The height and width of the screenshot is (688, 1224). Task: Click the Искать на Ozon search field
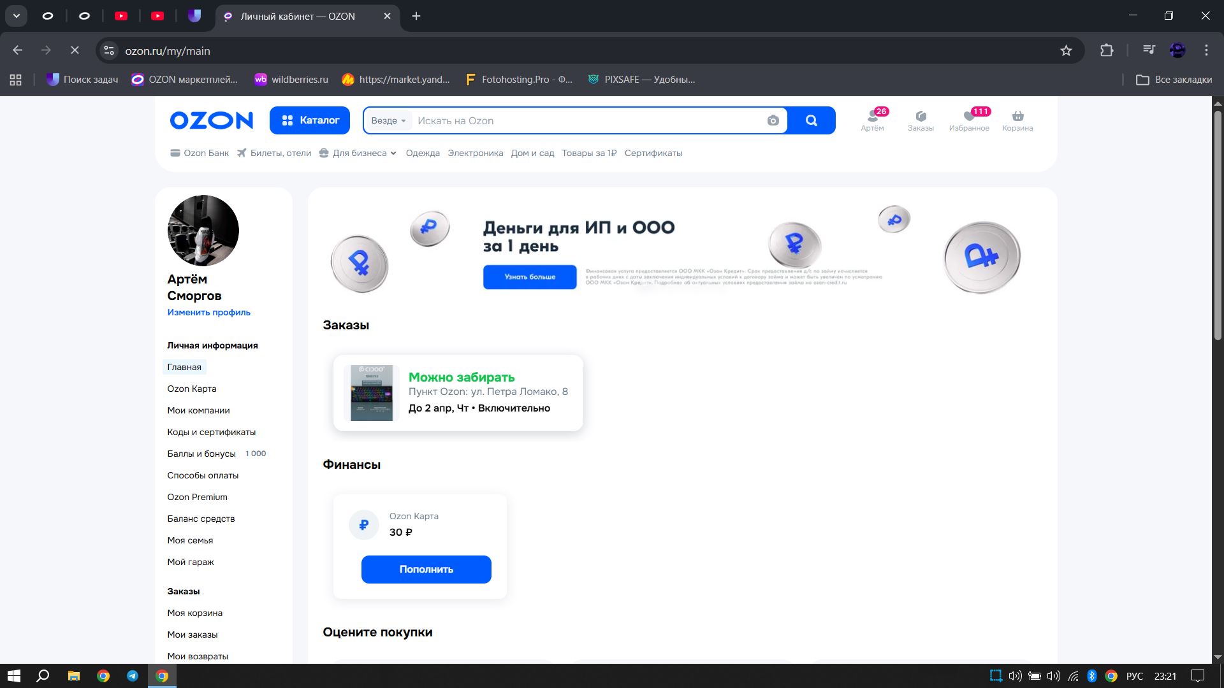click(586, 120)
